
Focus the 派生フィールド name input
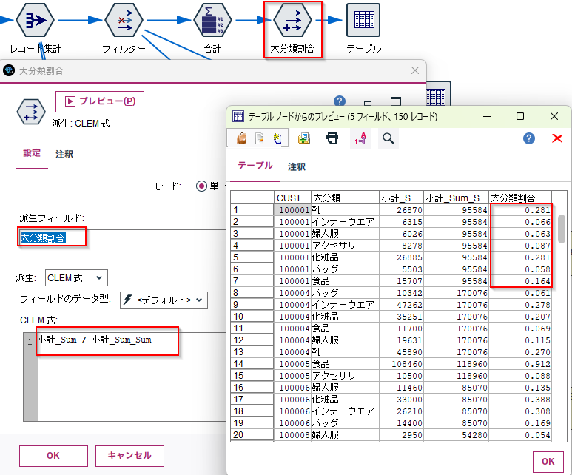[x=123, y=237]
